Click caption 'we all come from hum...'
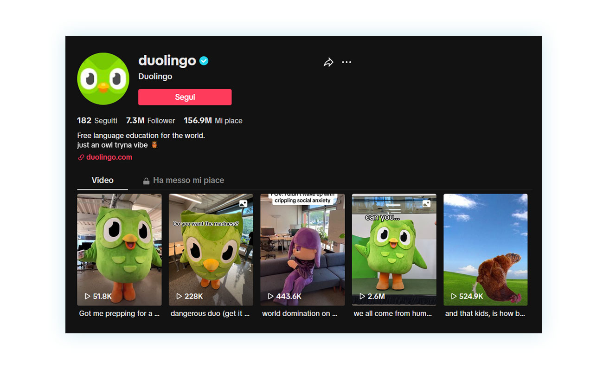 tap(392, 313)
